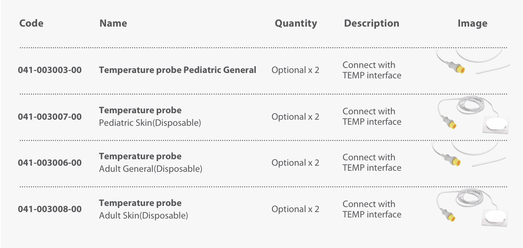Click the Quantity column header

point(296,23)
